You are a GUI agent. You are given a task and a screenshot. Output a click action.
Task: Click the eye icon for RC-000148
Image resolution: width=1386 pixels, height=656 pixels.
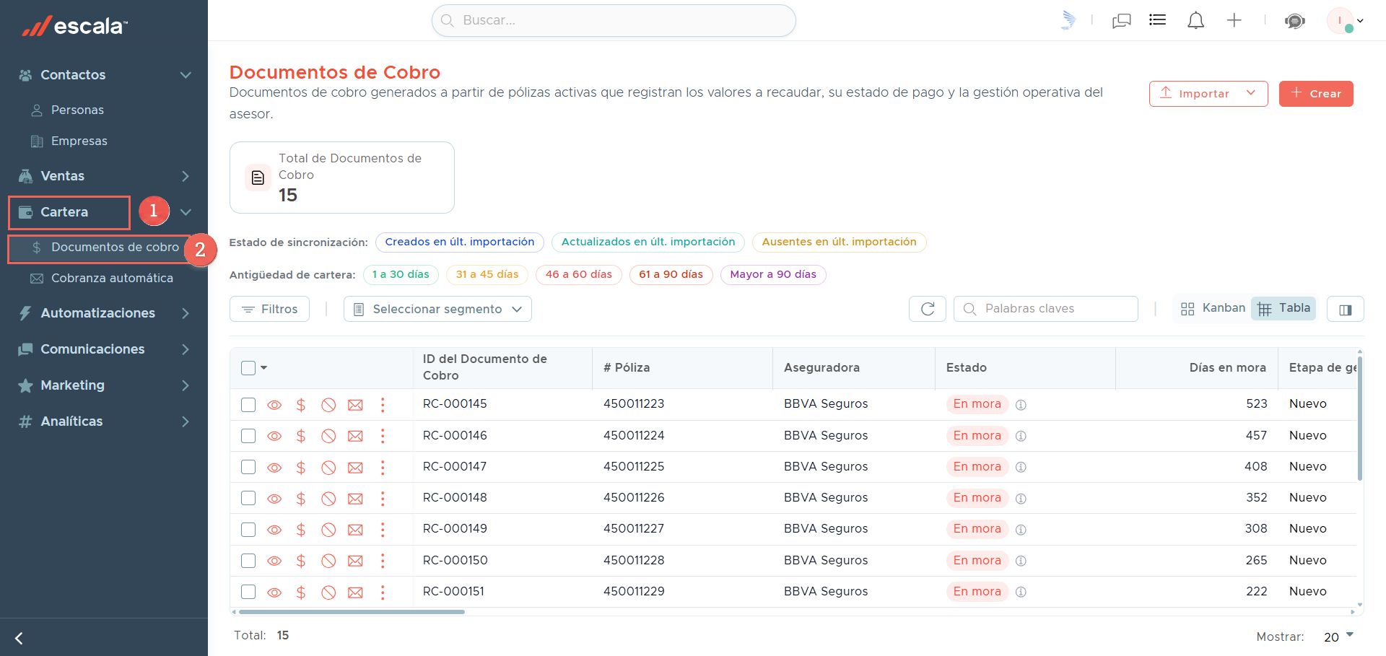click(x=274, y=499)
